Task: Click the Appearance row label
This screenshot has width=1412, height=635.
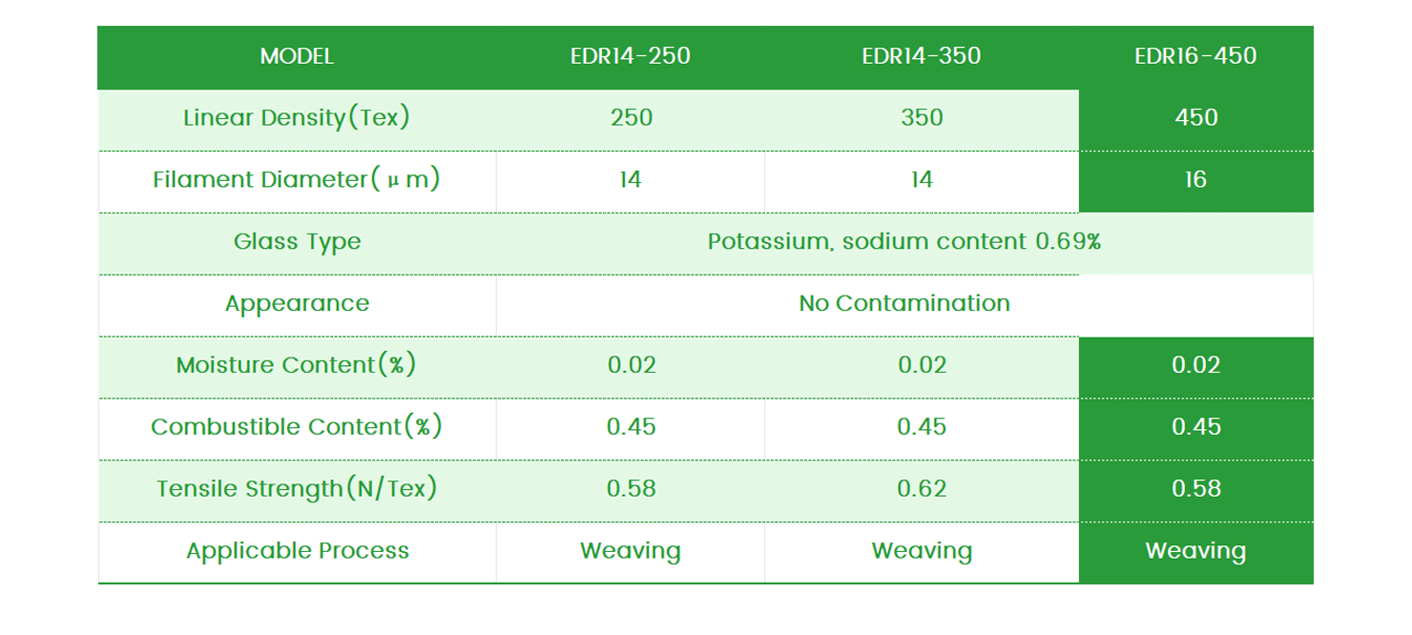Action: (x=297, y=303)
